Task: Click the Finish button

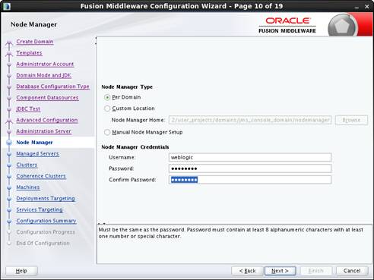Action: pos(316,271)
